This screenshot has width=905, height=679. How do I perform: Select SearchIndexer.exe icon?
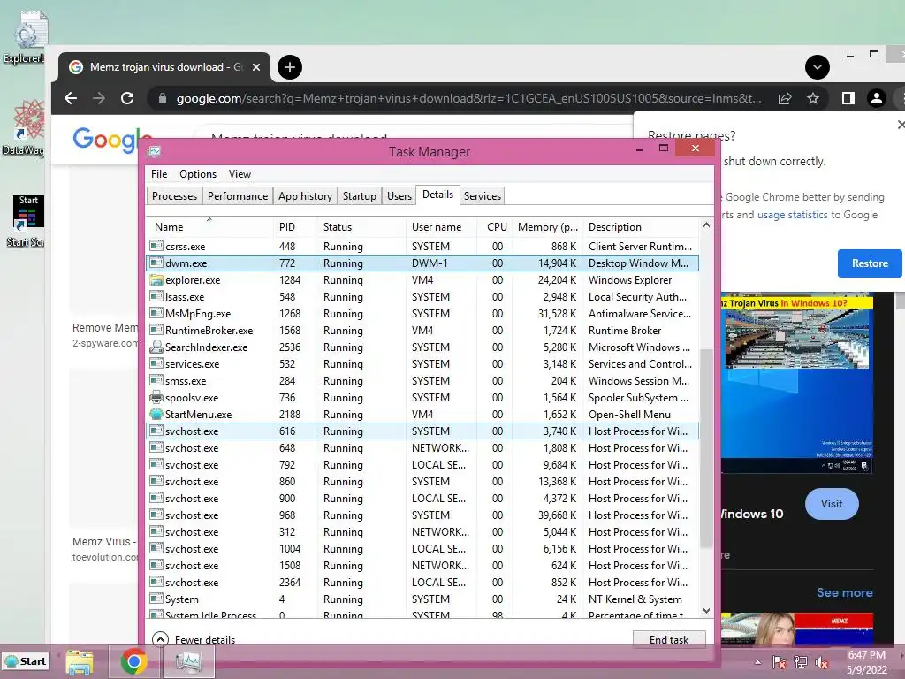pyautogui.click(x=156, y=347)
